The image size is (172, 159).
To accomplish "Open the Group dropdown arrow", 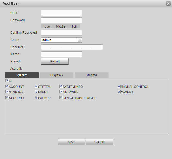I will (x=80, y=40).
